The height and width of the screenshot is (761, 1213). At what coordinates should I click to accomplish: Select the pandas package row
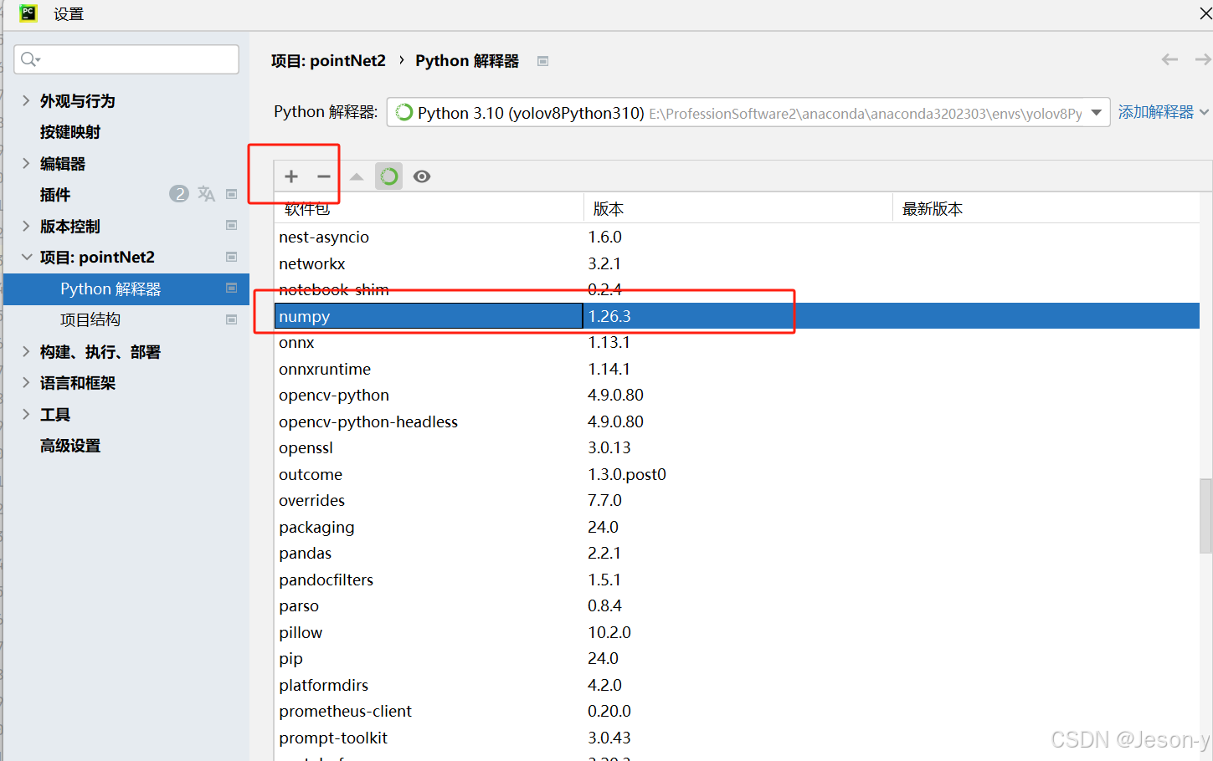(x=306, y=554)
